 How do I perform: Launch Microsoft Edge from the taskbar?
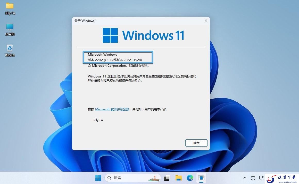click(190, 178)
